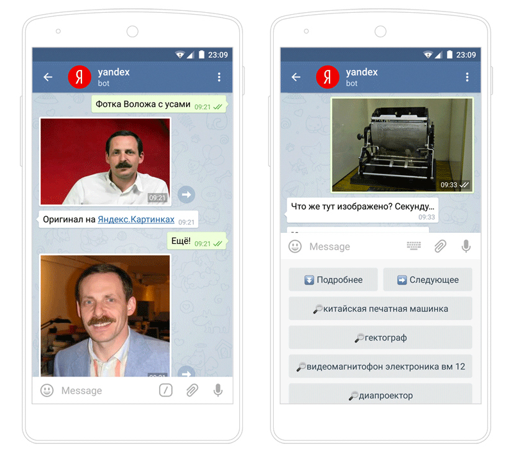Open the left phone's three-dot overflow menu
The image size is (513, 451).
point(219,77)
